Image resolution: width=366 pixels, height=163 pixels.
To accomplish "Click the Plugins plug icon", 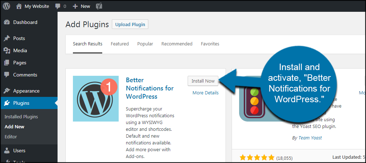I will 7,103.
